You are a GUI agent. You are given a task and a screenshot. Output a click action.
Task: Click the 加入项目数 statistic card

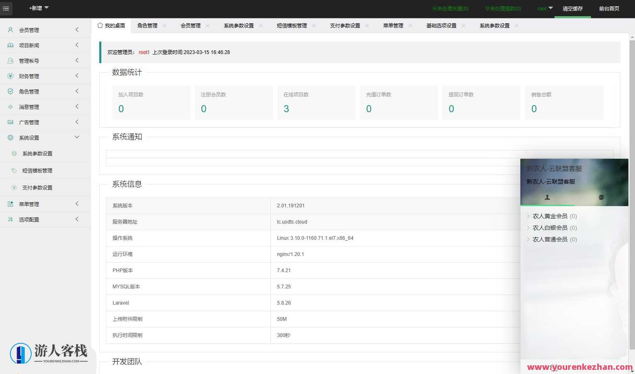coord(151,103)
